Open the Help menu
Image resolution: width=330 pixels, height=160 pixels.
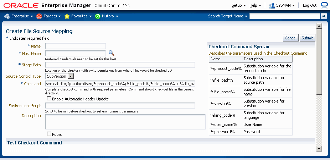coord(255,5)
